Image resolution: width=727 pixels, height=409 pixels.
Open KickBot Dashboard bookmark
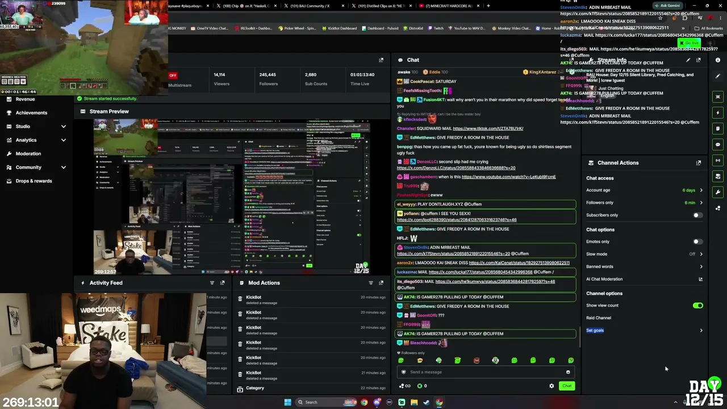(339, 28)
